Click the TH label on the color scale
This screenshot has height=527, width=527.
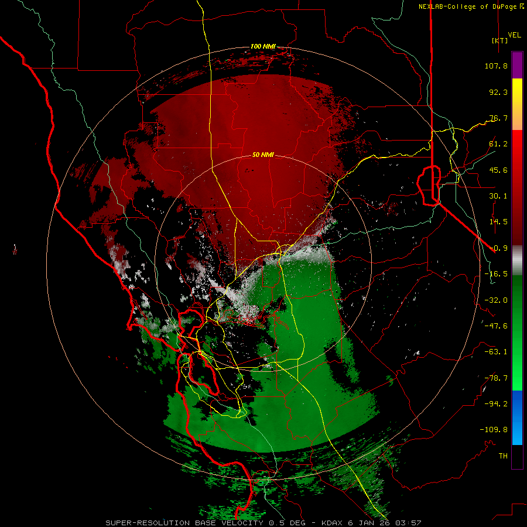click(503, 456)
